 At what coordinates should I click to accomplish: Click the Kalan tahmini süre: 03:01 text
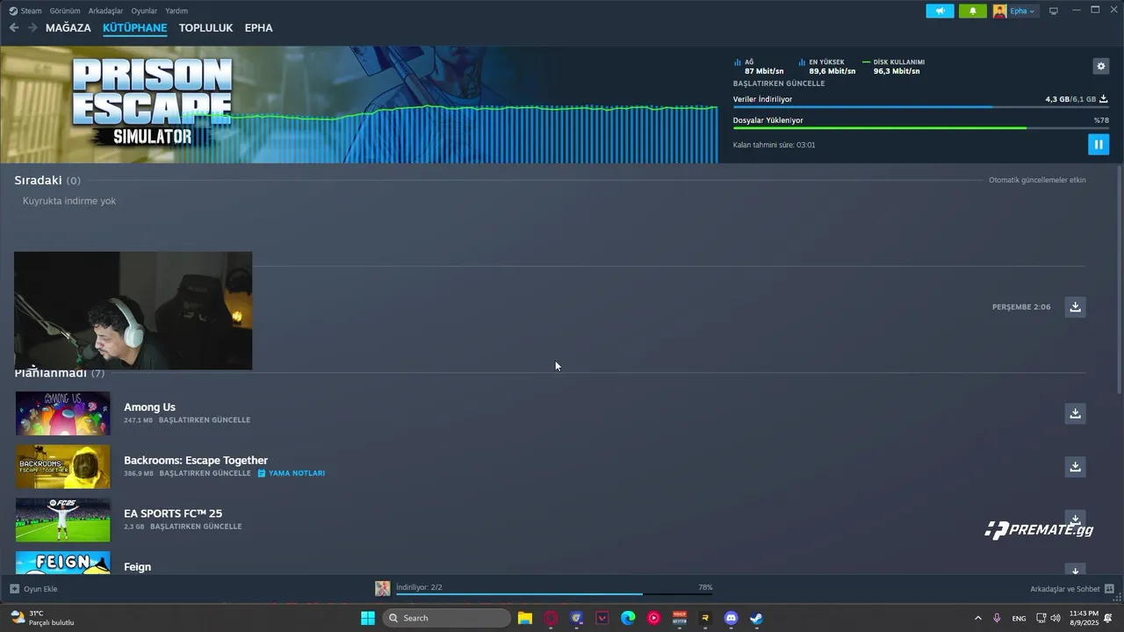[x=775, y=145]
